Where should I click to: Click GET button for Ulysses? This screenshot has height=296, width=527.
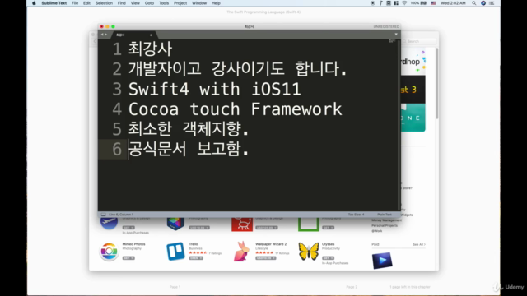click(328, 258)
